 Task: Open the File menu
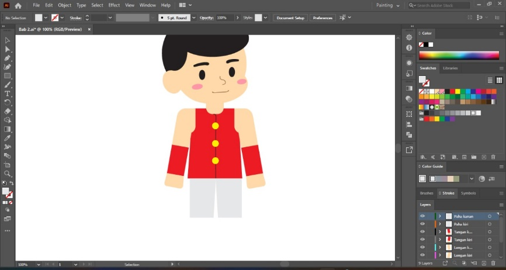point(36,5)
